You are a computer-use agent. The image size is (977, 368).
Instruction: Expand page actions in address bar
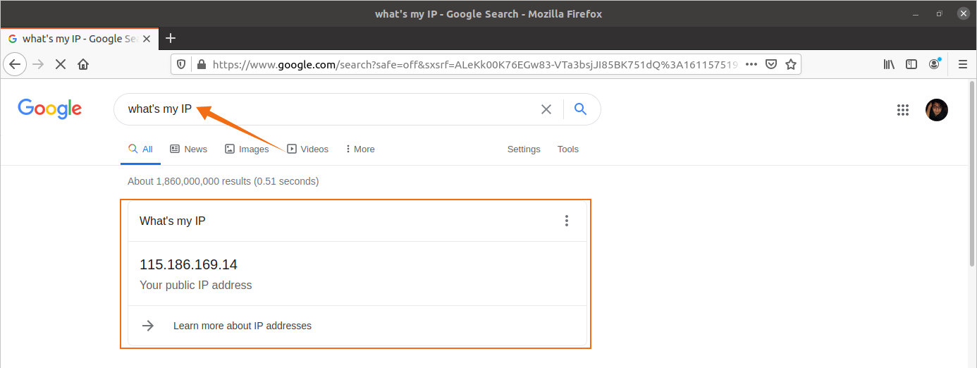(751, 64)
